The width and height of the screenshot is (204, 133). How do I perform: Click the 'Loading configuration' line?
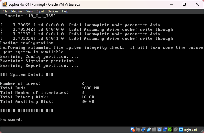point(27,43)
